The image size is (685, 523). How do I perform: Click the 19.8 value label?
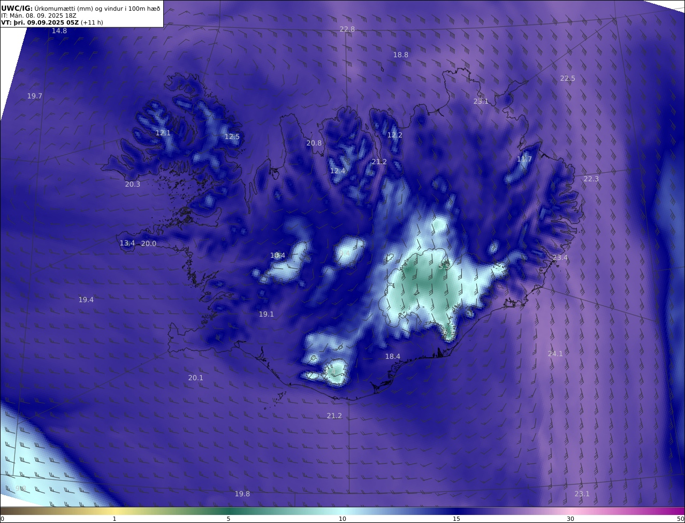tap(242, 494)
